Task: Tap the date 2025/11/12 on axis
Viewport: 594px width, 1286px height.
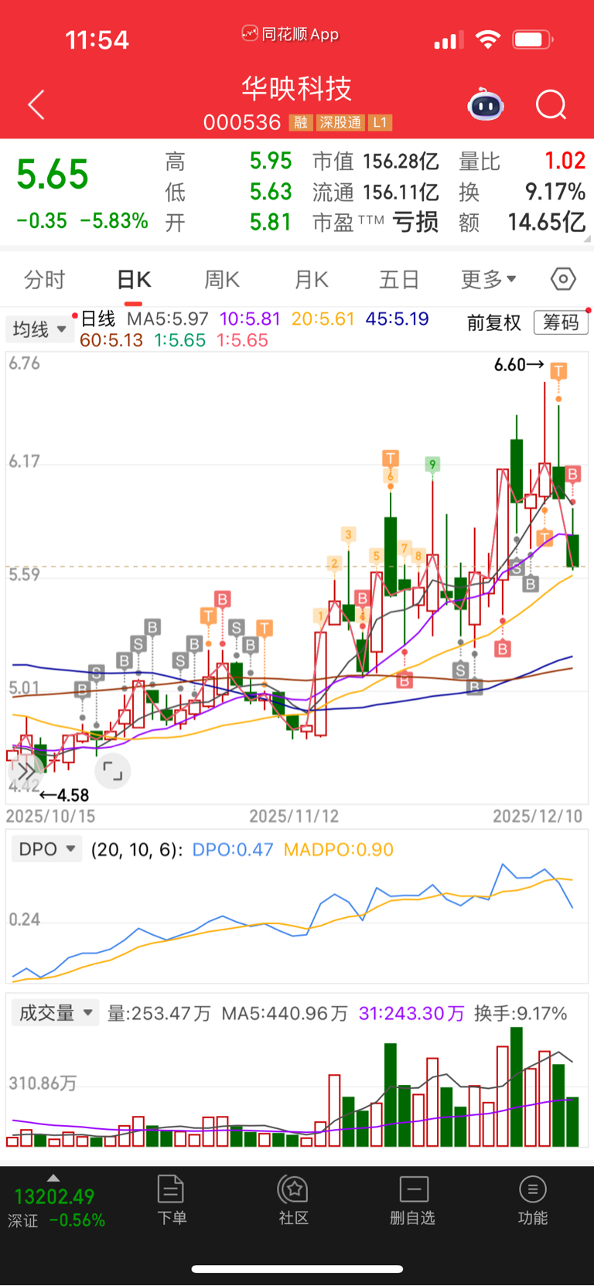Action: pyautogui.click(x=294, y=816)
